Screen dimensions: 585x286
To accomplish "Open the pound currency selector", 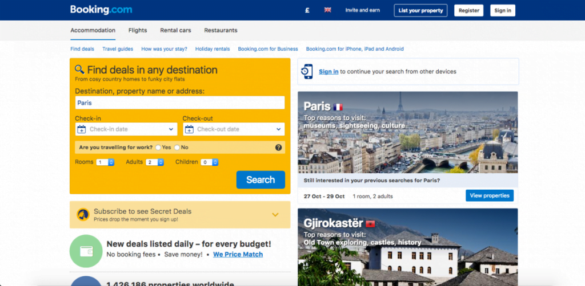I will point(307,10).
